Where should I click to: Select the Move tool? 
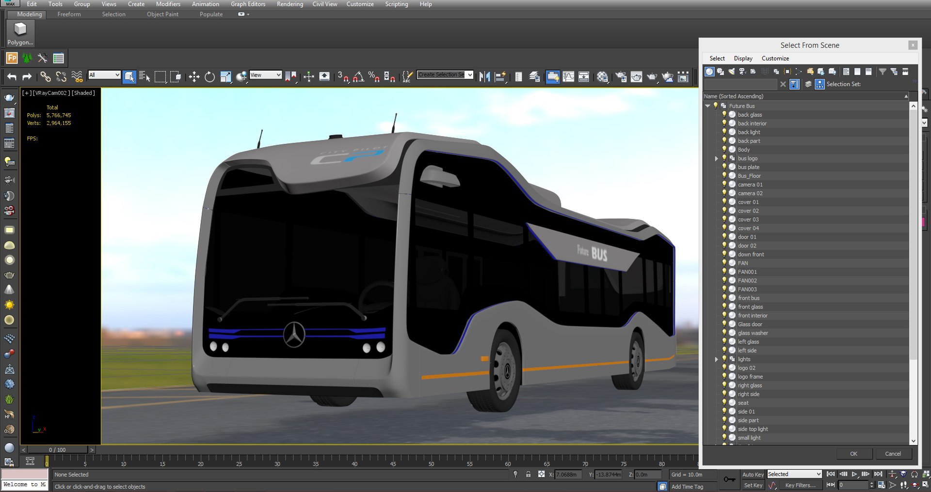point(194,77)
